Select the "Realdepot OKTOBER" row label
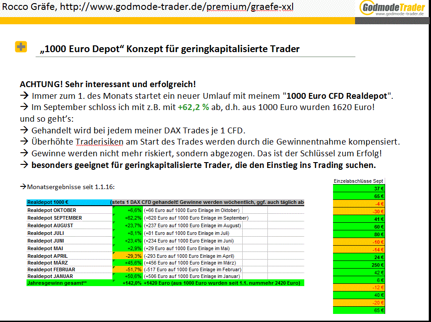 (52, 210)
